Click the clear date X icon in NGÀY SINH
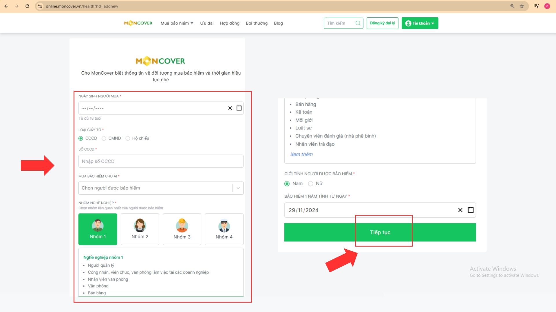 (230, 108)
